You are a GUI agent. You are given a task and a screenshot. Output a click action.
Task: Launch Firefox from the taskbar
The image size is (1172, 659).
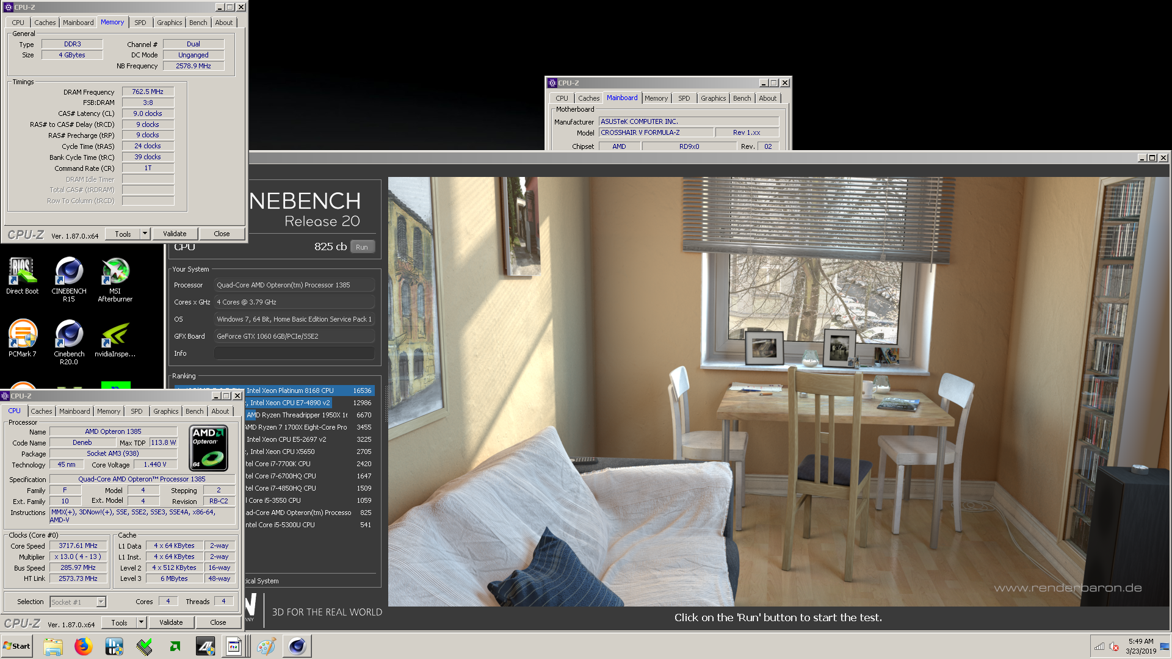pos(84,646)
